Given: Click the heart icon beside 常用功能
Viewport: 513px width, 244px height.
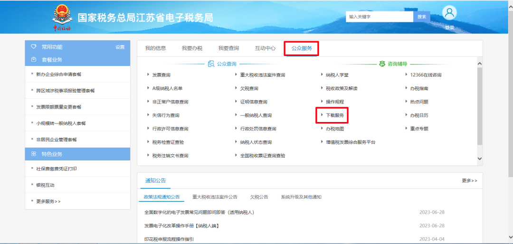Looking at the screenshot, I should point(33,47).
